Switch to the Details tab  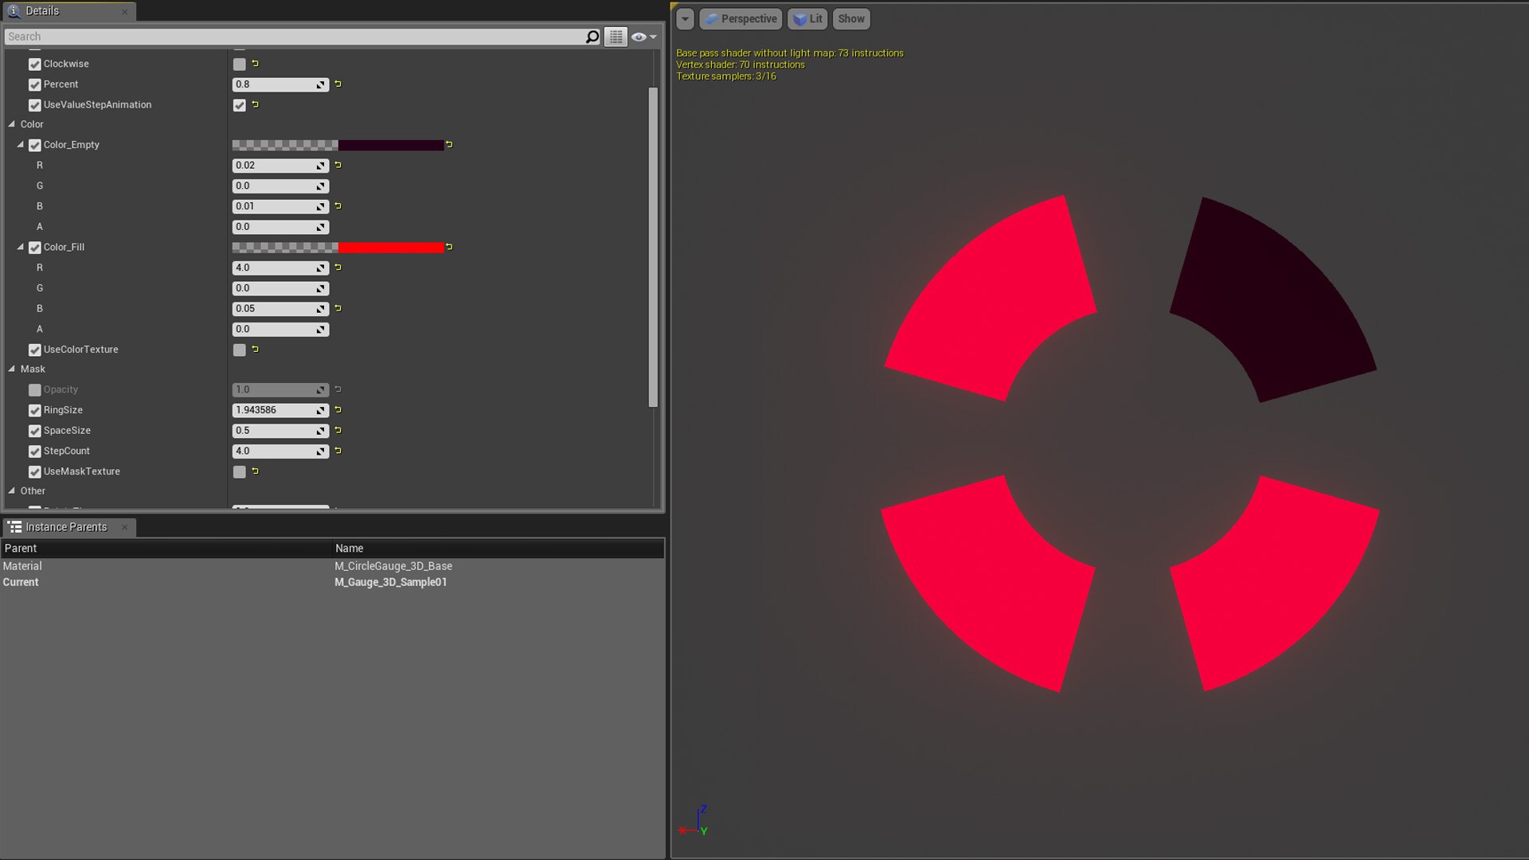click(42, 11)
